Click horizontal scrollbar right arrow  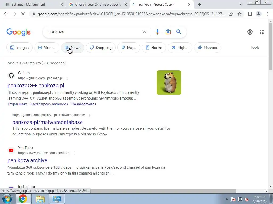point(266,191)
